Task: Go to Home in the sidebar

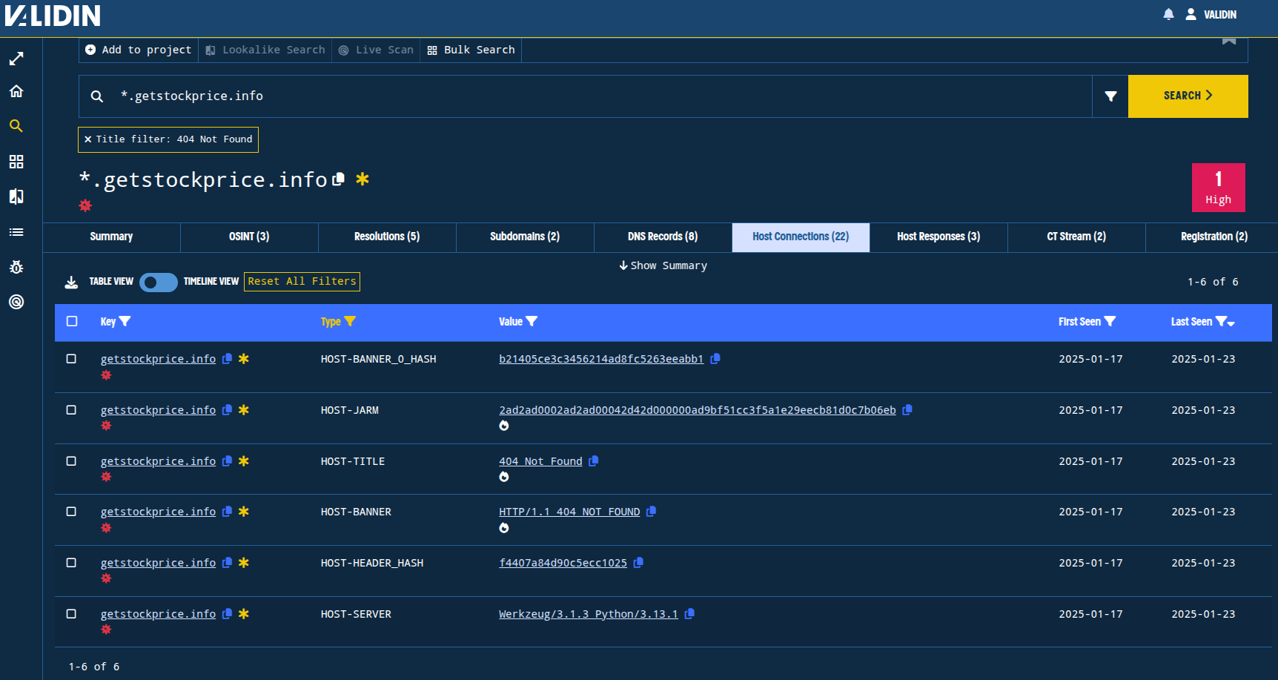Action: point(16,91)
